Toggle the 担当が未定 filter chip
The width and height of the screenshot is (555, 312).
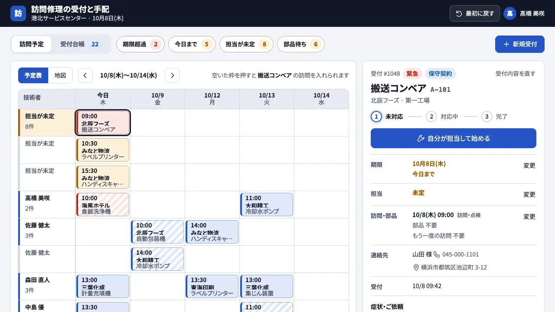[x=246, y=44]
